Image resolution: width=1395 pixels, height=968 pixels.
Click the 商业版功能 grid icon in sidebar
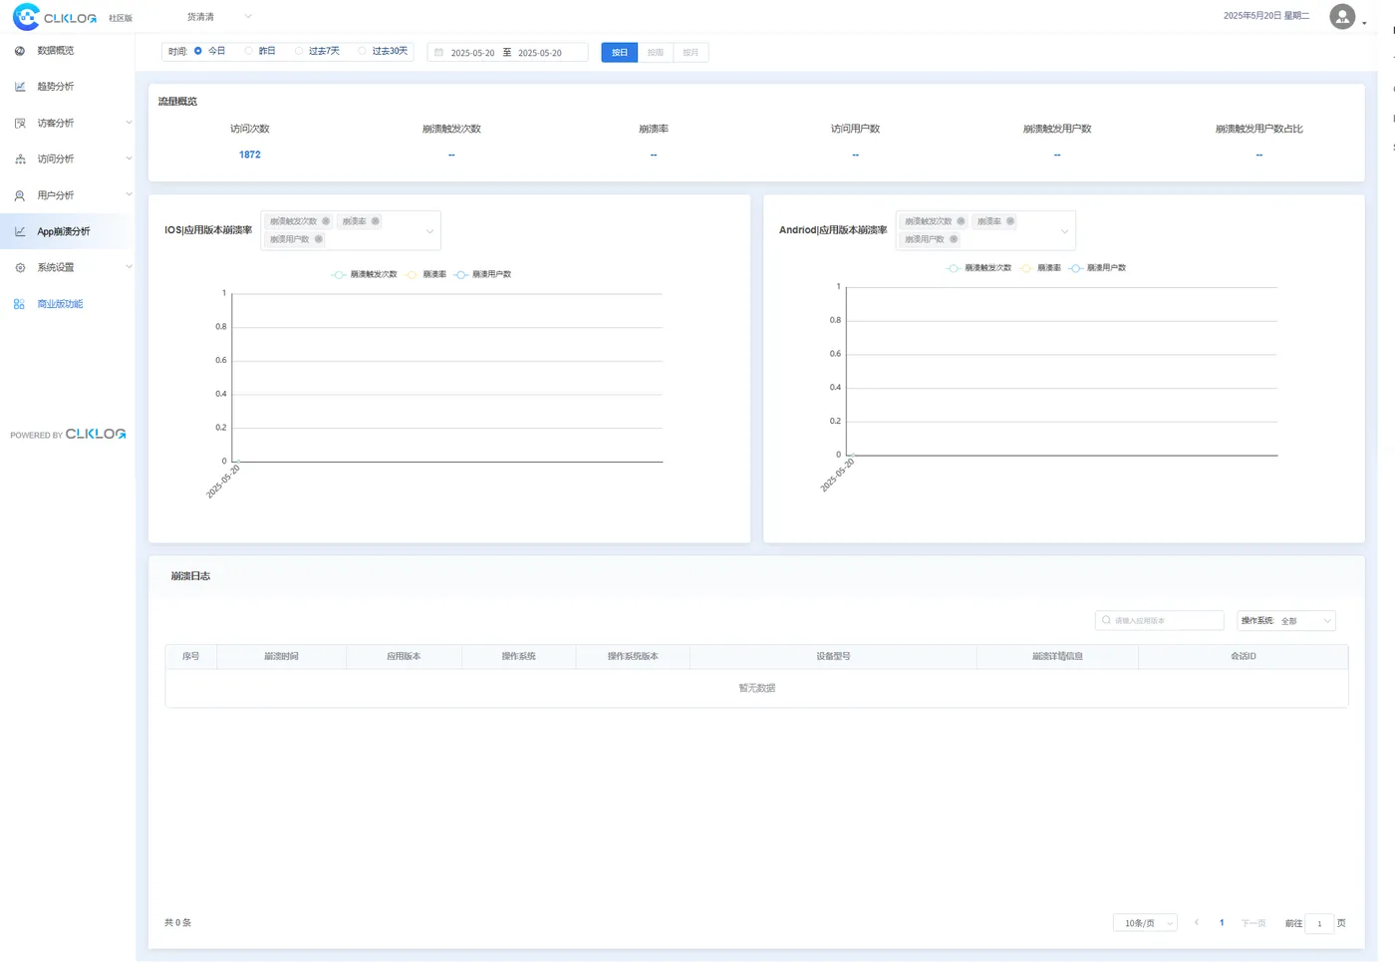(x=19, y=304)
